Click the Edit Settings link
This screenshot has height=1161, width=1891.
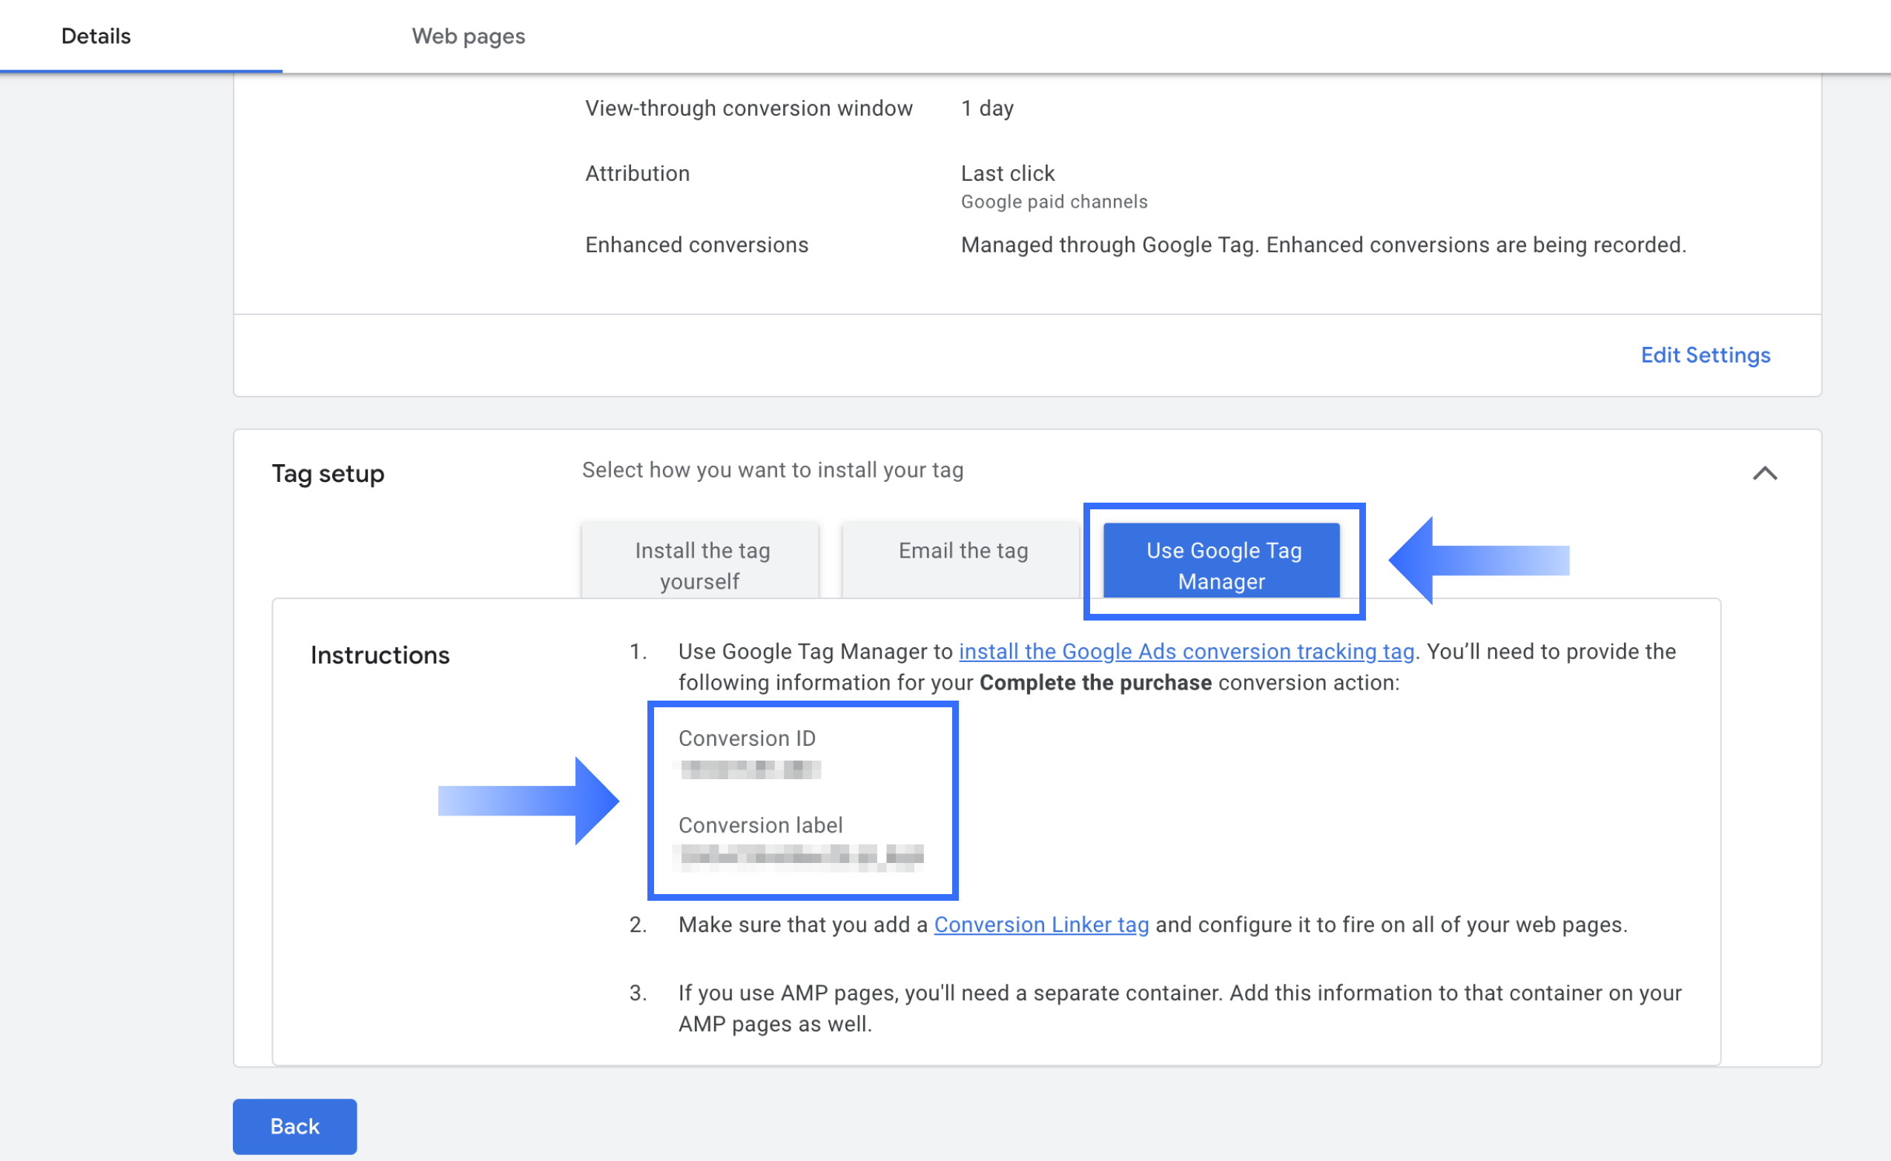coord(1704,354)
